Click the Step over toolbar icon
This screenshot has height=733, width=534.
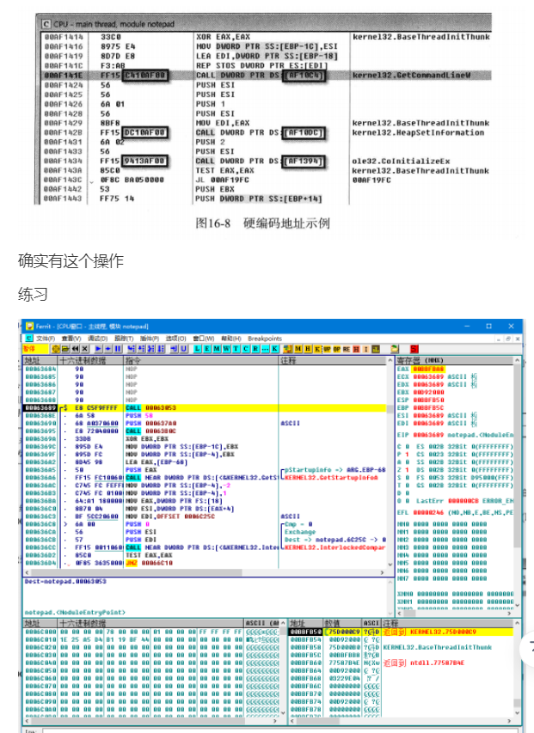click(141, 348)
